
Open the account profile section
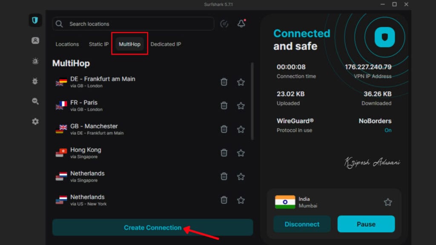pos(35,40)
